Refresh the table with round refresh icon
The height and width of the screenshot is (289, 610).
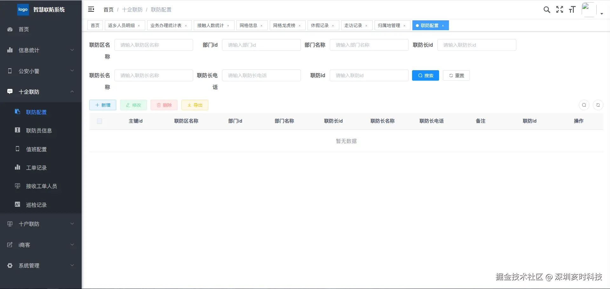(598, 105)
